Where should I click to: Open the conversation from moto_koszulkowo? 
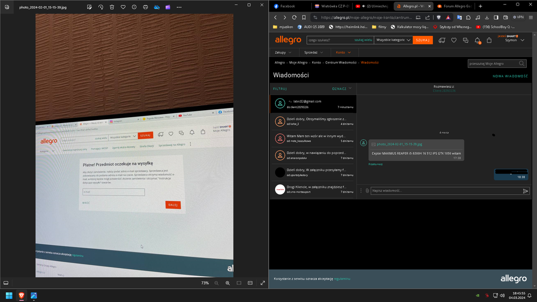coord(313,138)
